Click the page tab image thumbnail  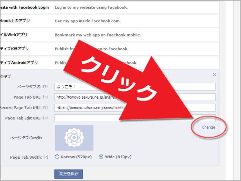point(74,138)
